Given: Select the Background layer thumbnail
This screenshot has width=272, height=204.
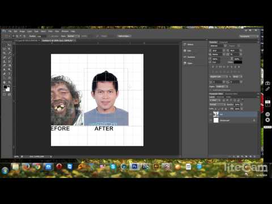Looking at the screenshot, I should point(216,120).
